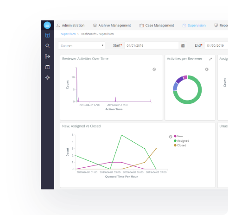Click the Supervision clipboard icon

(184, 25)
